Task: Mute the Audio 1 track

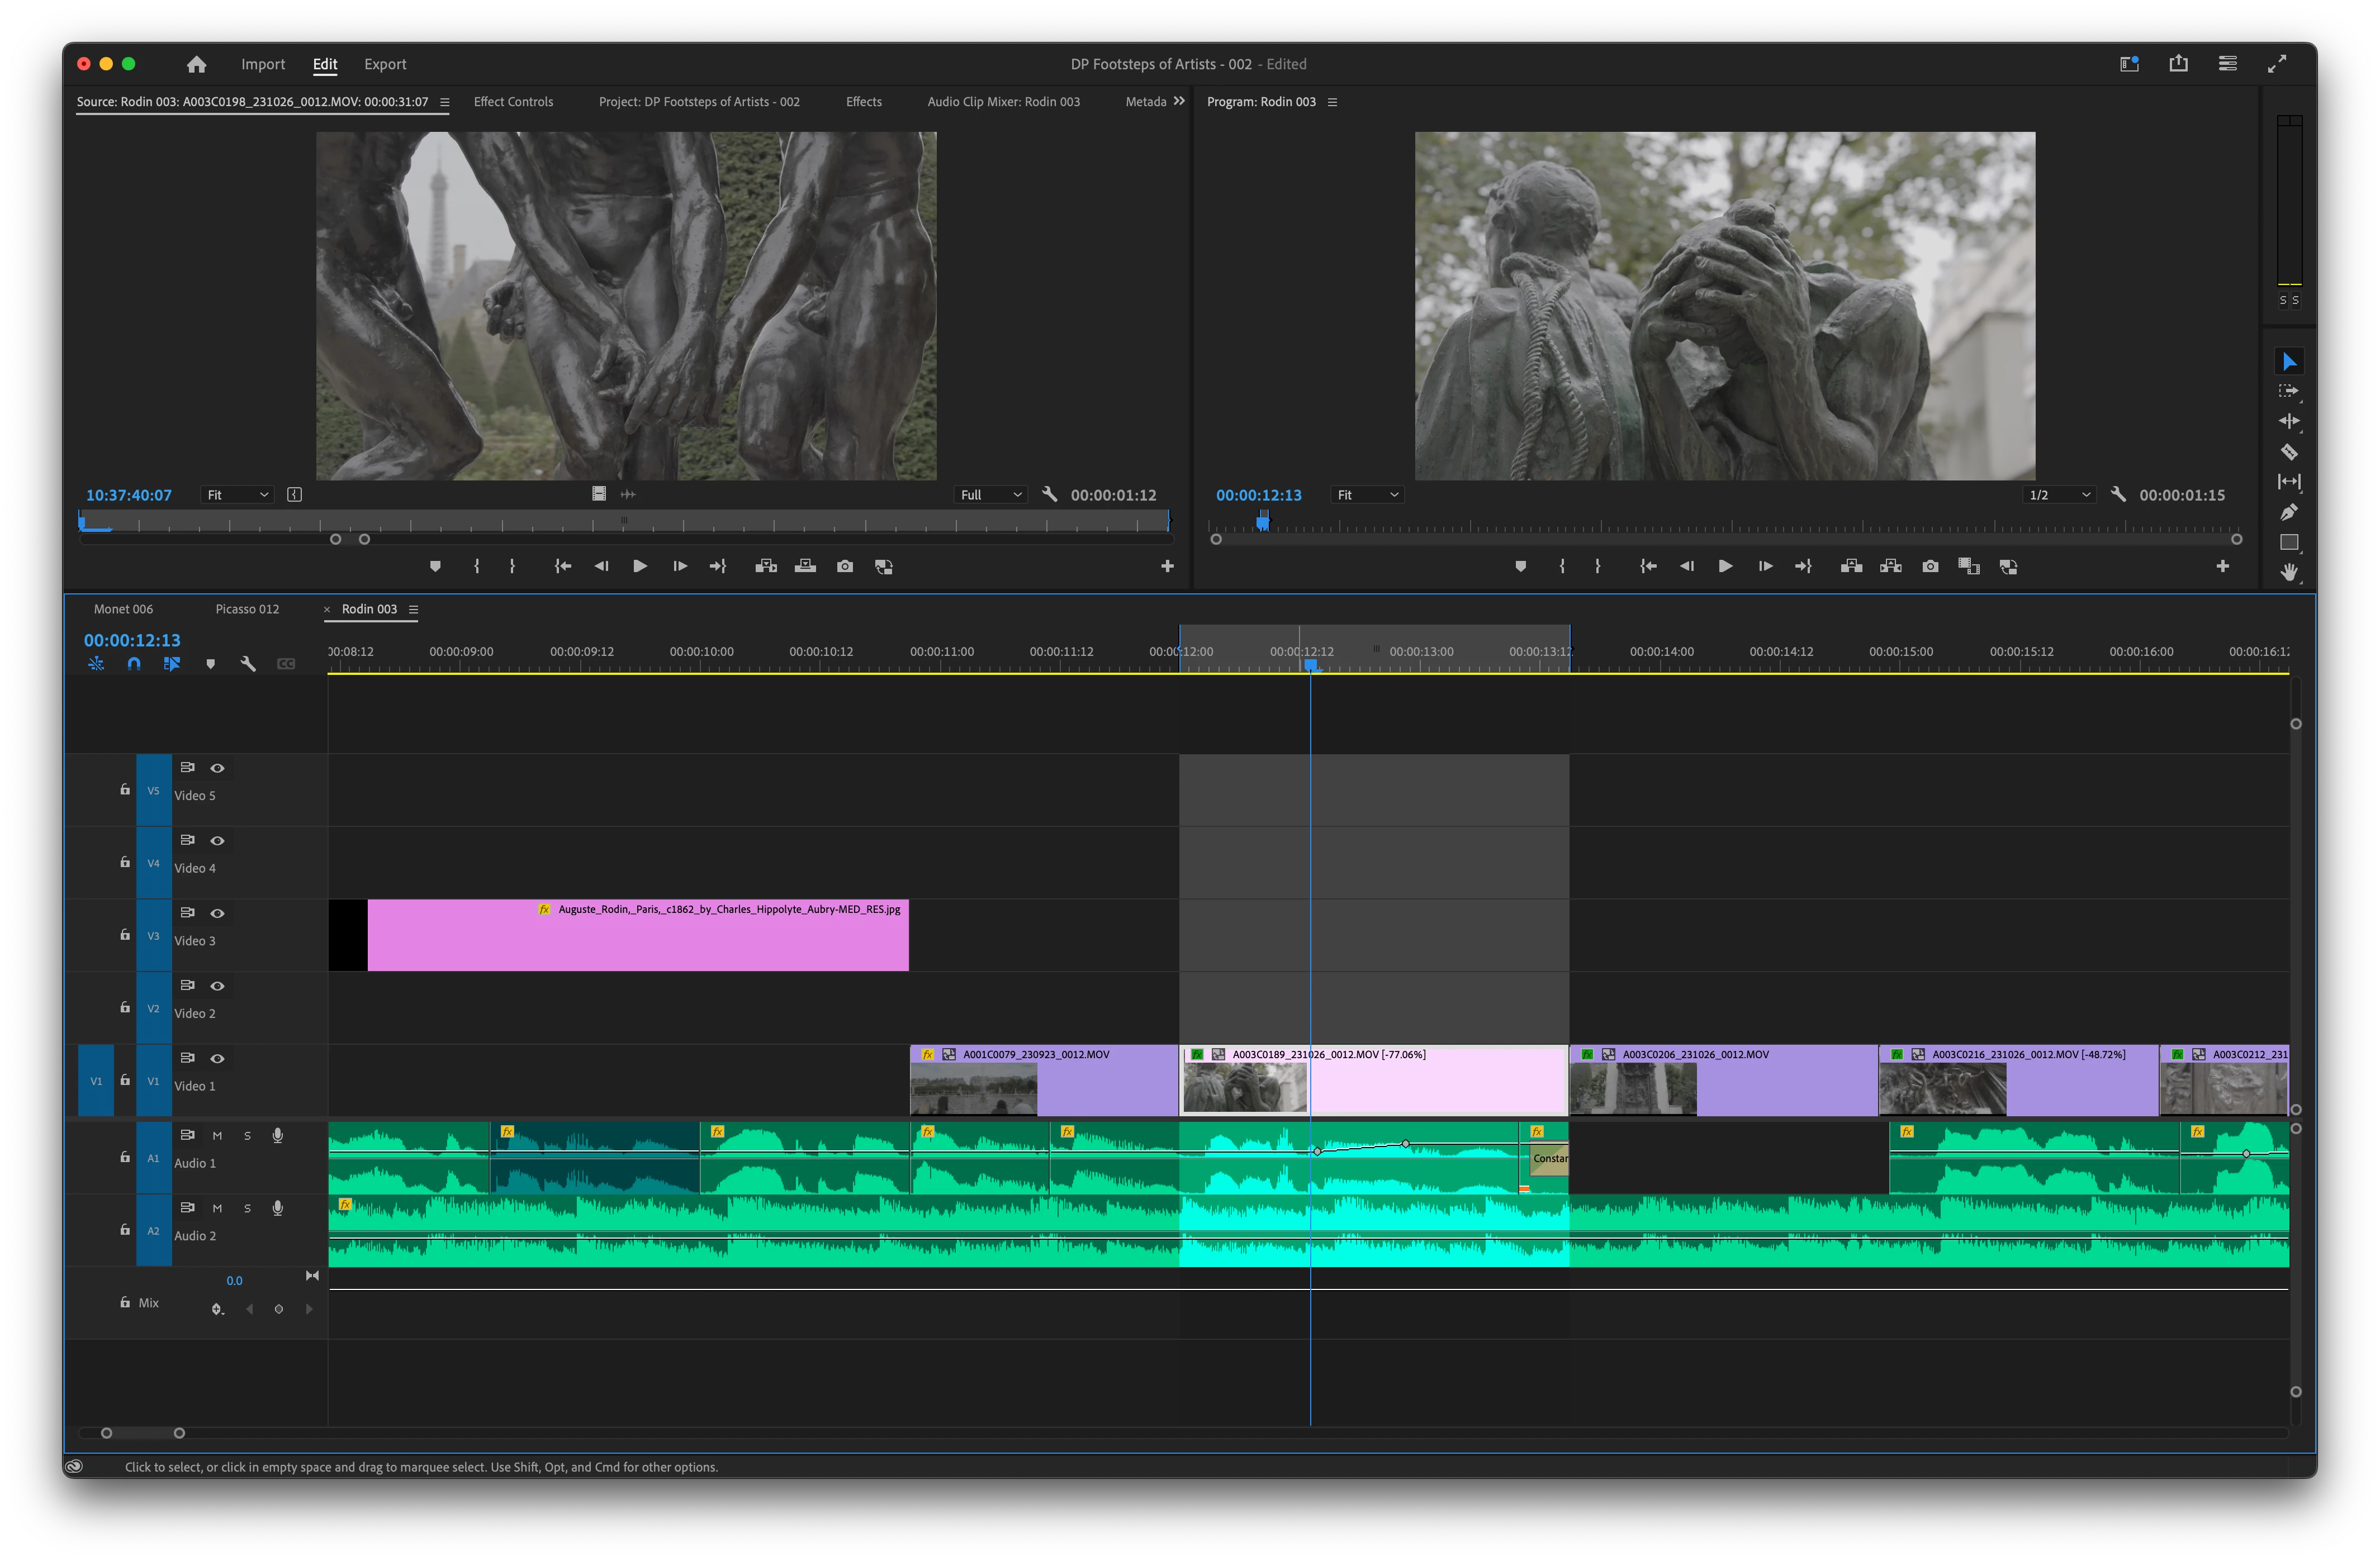Action: 217,1135
